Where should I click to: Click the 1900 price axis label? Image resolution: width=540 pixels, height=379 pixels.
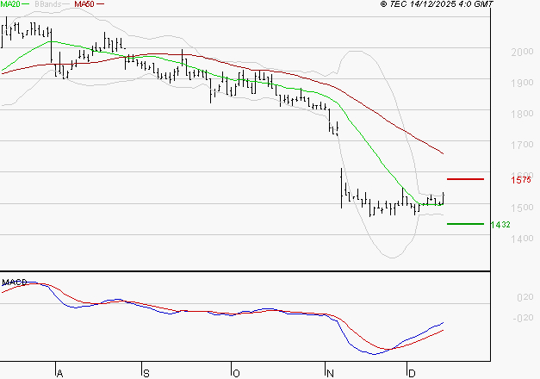coord(522,83)
